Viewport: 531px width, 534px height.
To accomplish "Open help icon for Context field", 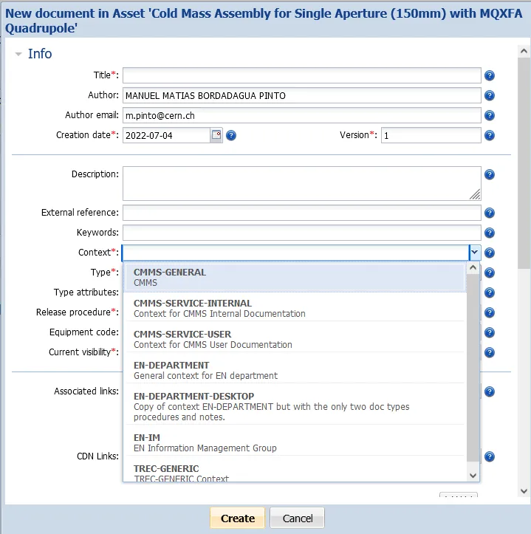I will pyautogui.click(x=489, y=253).
